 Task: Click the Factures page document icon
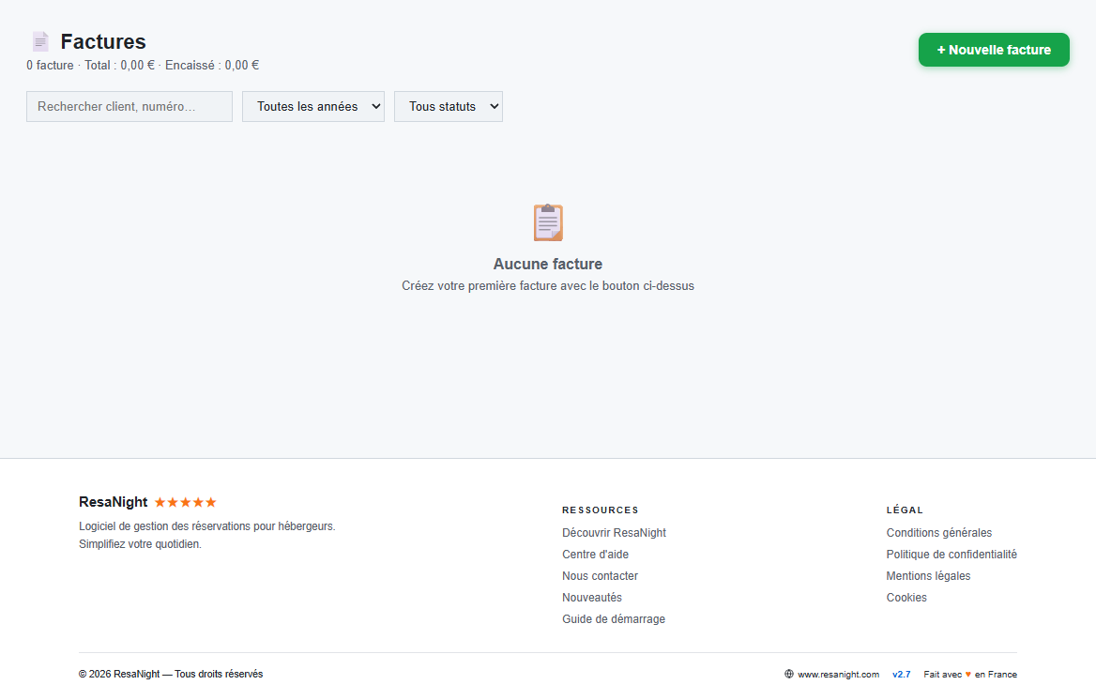(x=40, y=41)
